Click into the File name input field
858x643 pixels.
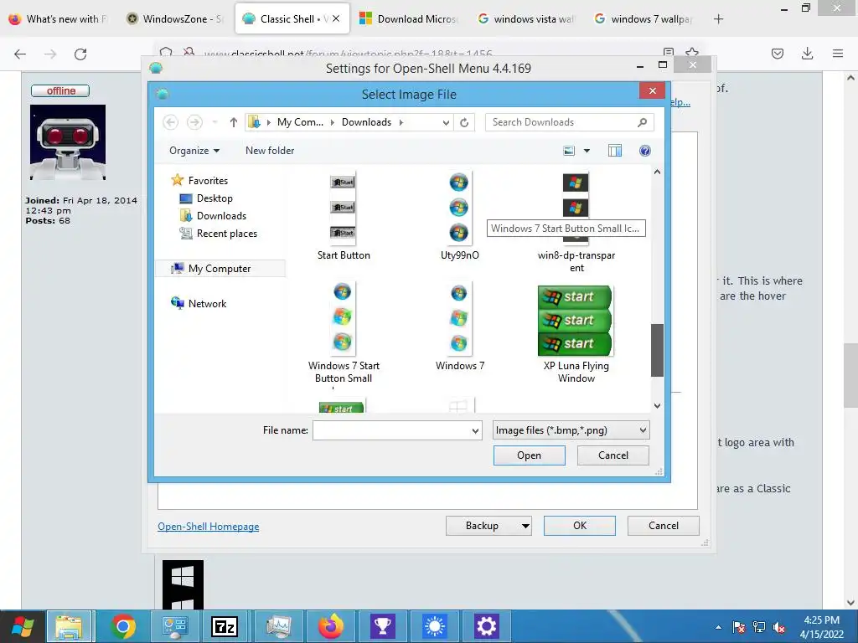click(x=391, y=430)
